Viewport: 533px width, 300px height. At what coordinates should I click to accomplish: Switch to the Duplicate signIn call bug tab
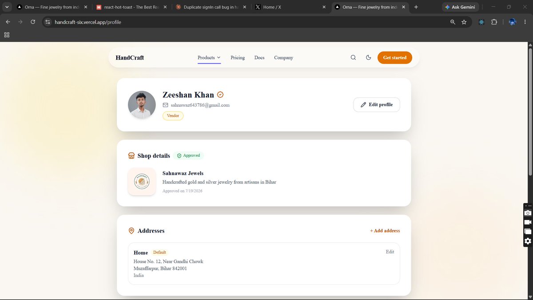tap(211, 7)
